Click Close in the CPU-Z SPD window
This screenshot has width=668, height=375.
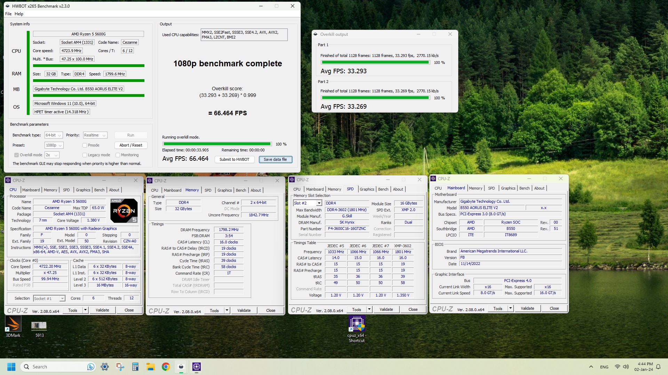pos(413,309)
